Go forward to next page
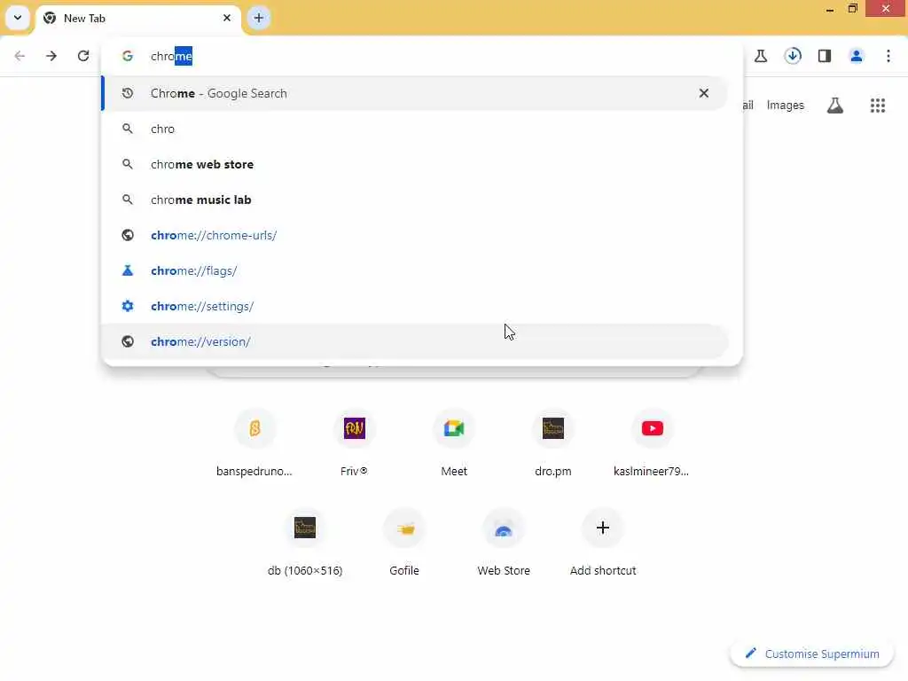Viewport: 908px width, 681px height. coord(51,56)
